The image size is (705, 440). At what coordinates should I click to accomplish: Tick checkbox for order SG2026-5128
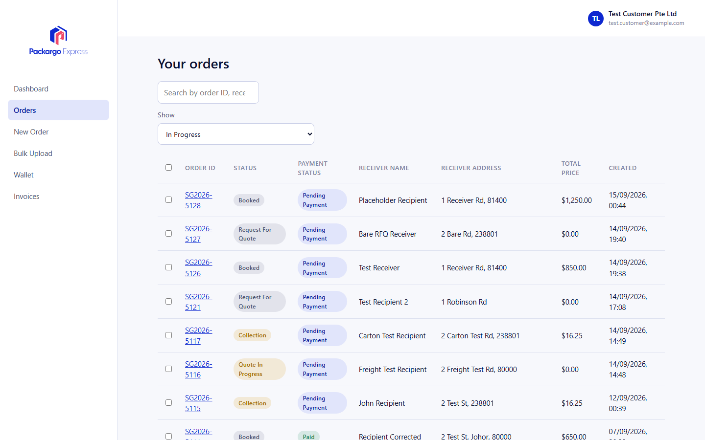(x=168, y=200)
